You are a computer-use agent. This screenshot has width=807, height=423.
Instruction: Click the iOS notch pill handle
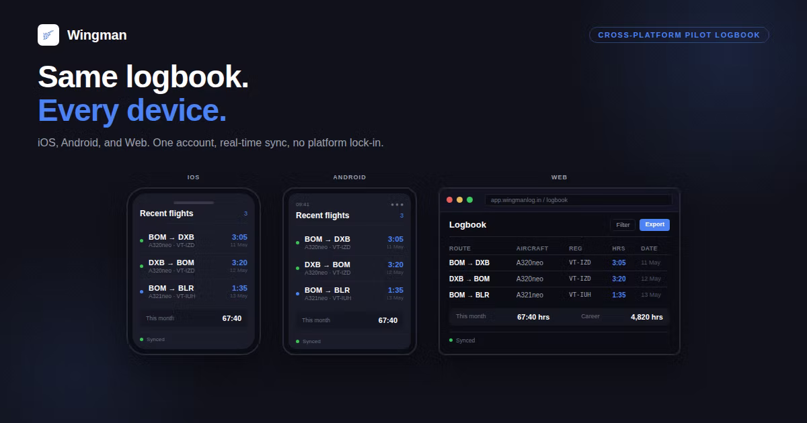coord(194,202)
